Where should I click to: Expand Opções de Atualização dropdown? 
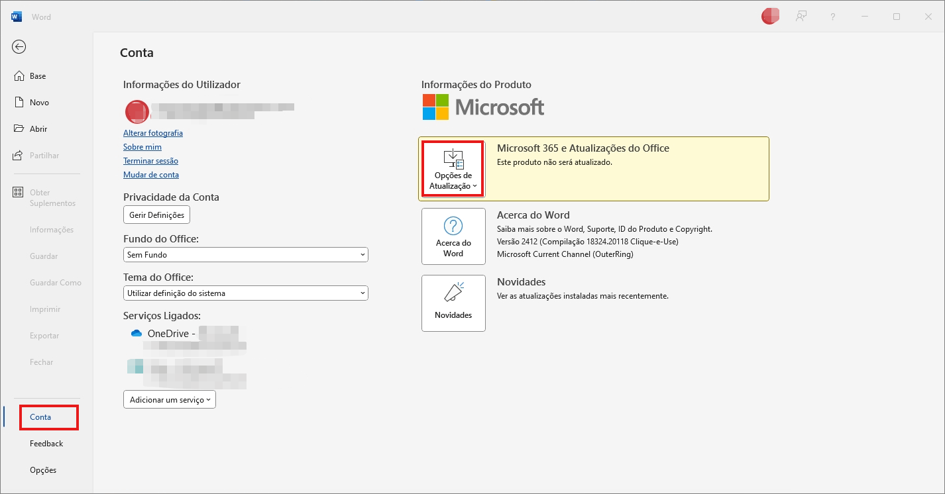point(453,170)
